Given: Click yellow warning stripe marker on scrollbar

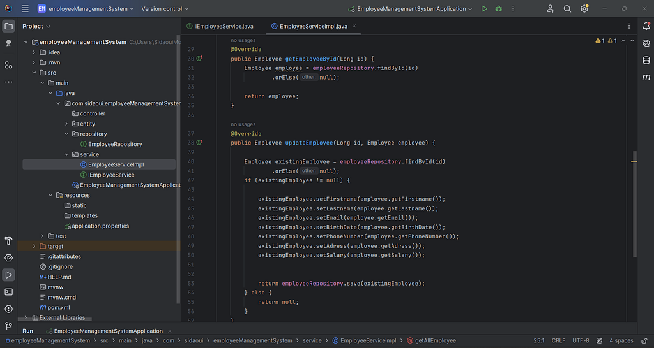Looking at the screenshot, I should (x=634, y=161).
